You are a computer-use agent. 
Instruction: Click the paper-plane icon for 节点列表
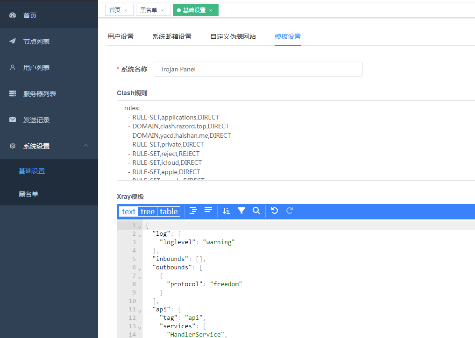[x=13, y=42]
